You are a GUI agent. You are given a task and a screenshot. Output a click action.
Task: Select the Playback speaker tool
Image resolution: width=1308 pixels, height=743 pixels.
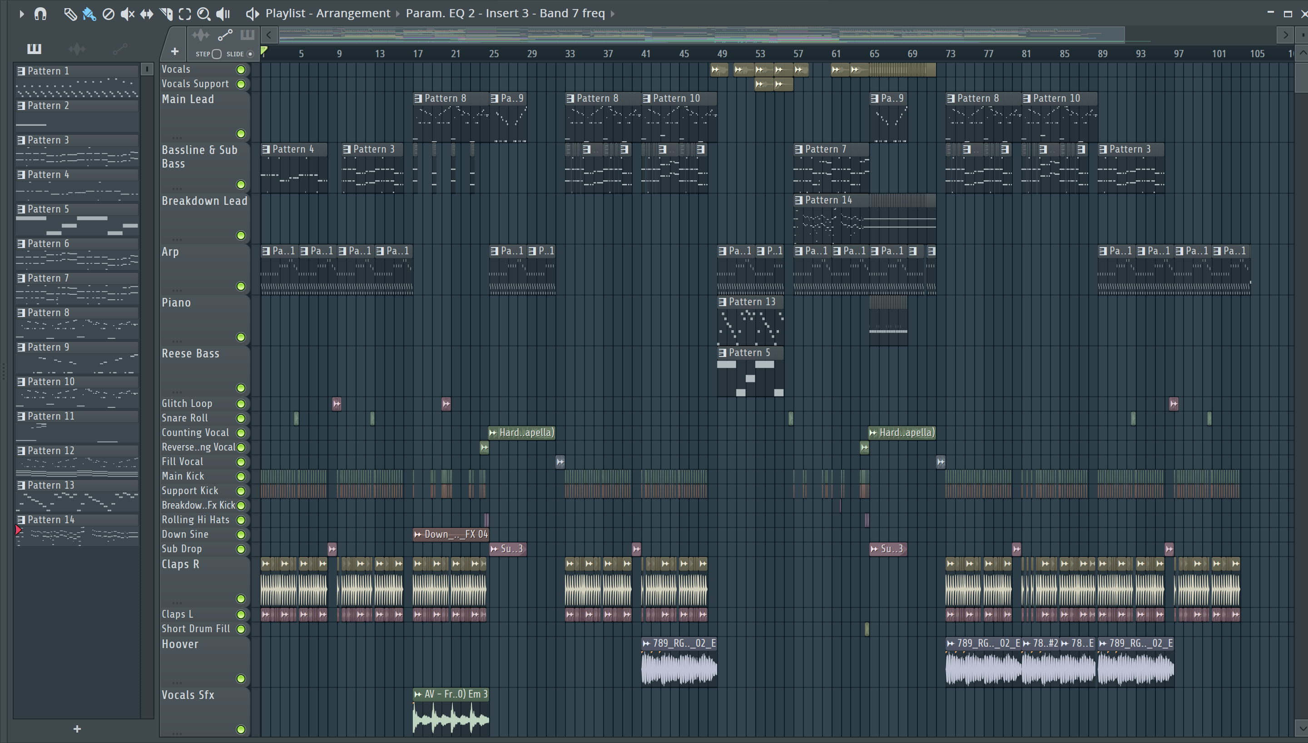tap(223, 14)
